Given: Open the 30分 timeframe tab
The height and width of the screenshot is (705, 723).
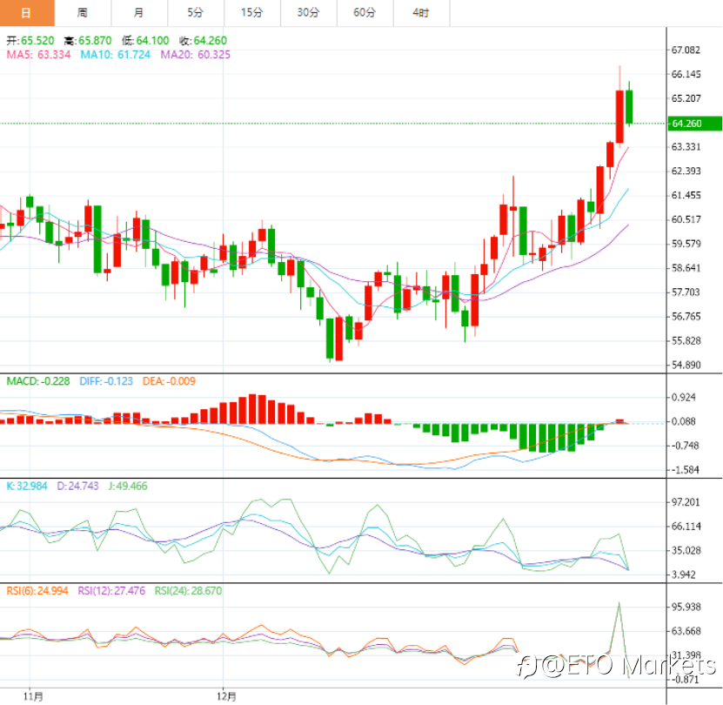Looking at the screenshot, I should (309, 13).
